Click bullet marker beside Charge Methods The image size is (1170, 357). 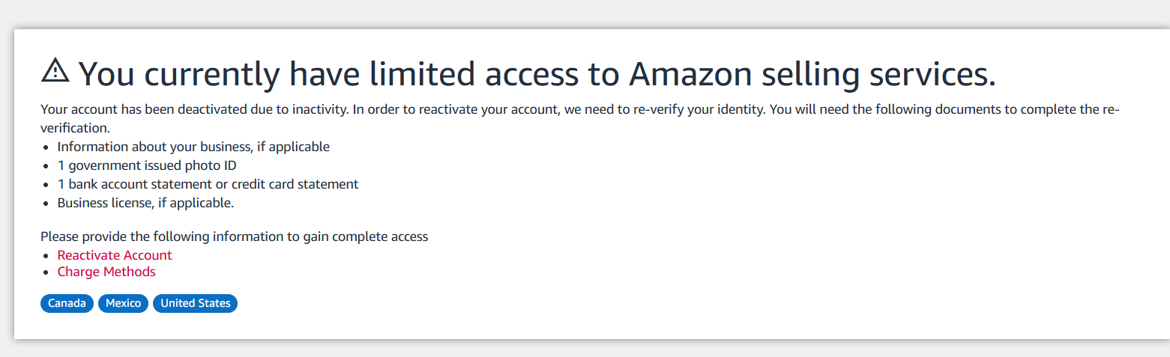point(47,272)
